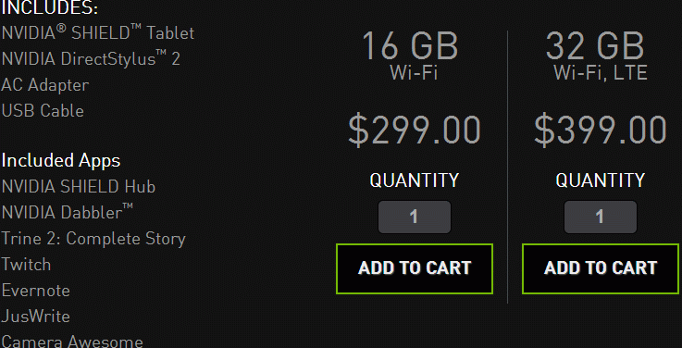Click USB Cable list item
Viewport: 682px width, 348px height.
pyautogui.click(x=43, y=110)
